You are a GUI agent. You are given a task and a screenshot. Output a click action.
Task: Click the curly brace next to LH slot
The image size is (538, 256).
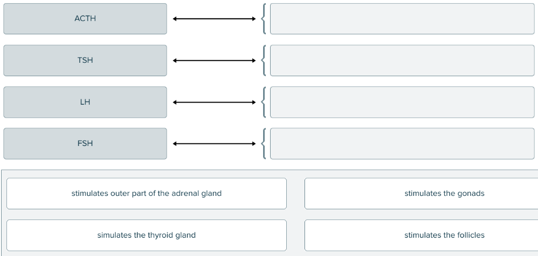tap(263, 102)
